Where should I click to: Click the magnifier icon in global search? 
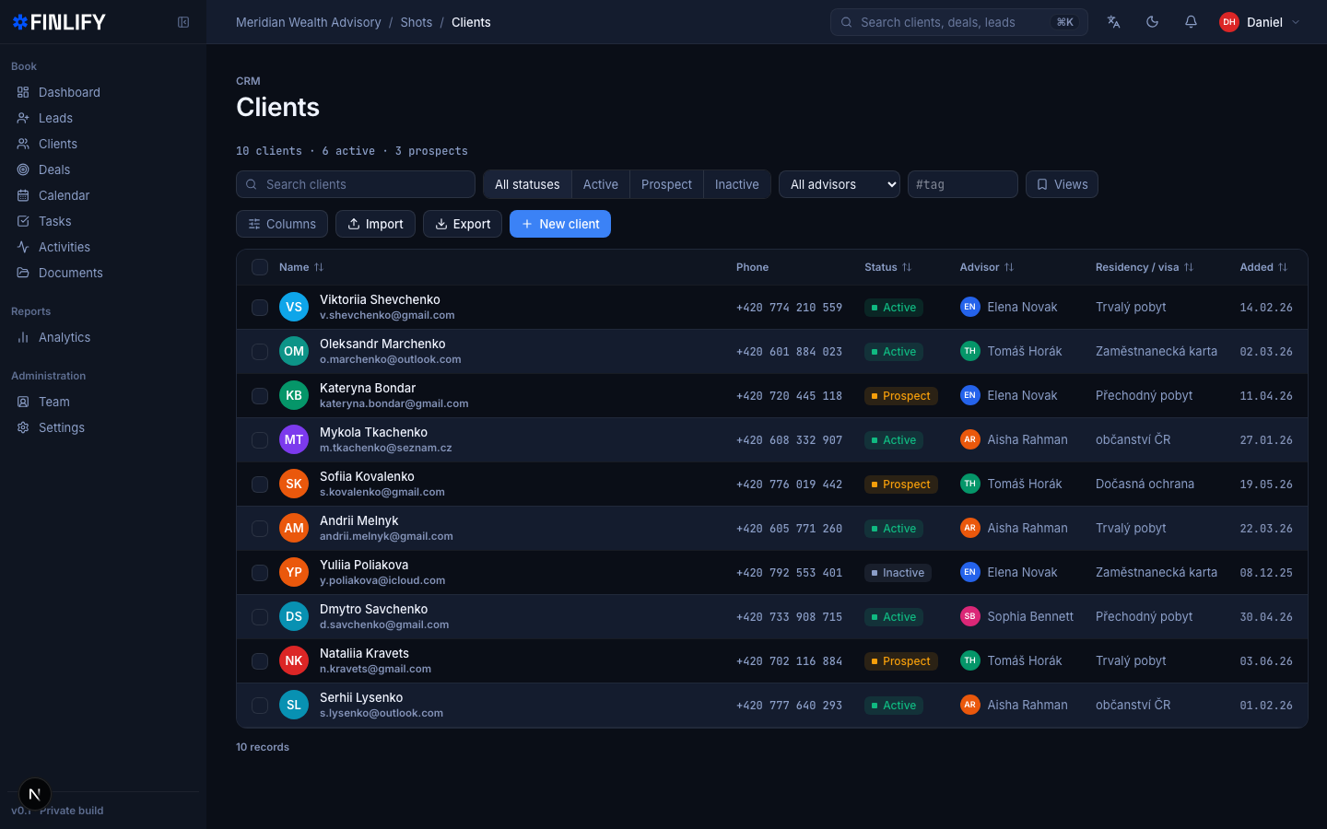click(x=846, y=22)
